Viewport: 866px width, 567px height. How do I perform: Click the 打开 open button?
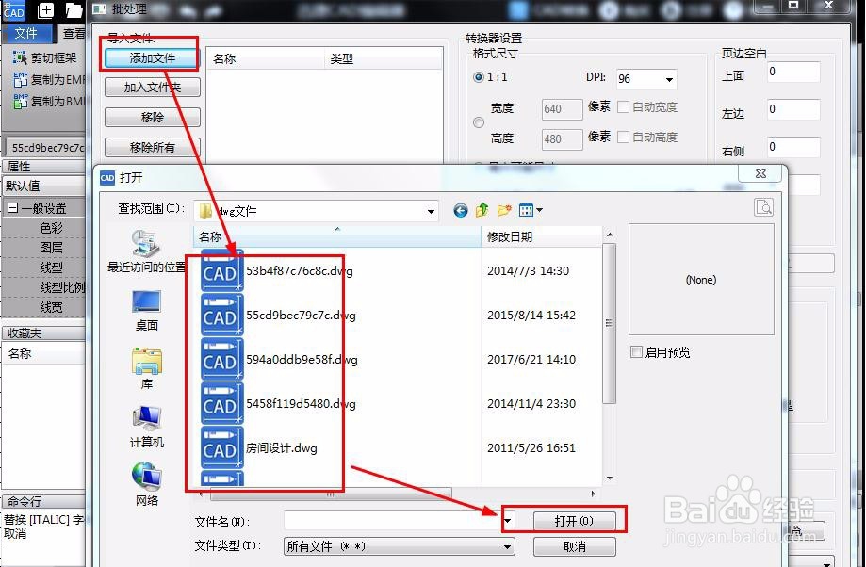[x=574, y=519]
